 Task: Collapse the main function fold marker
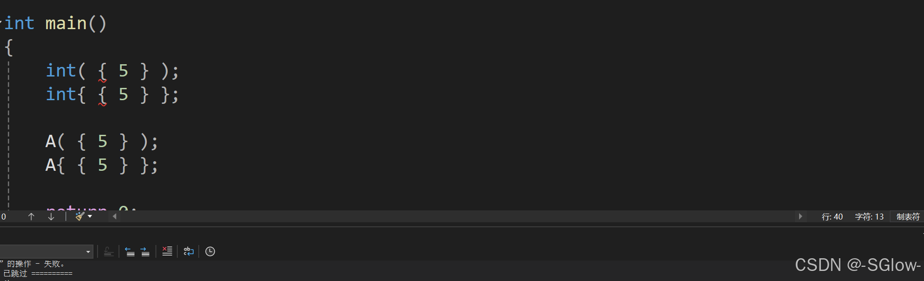1,21
